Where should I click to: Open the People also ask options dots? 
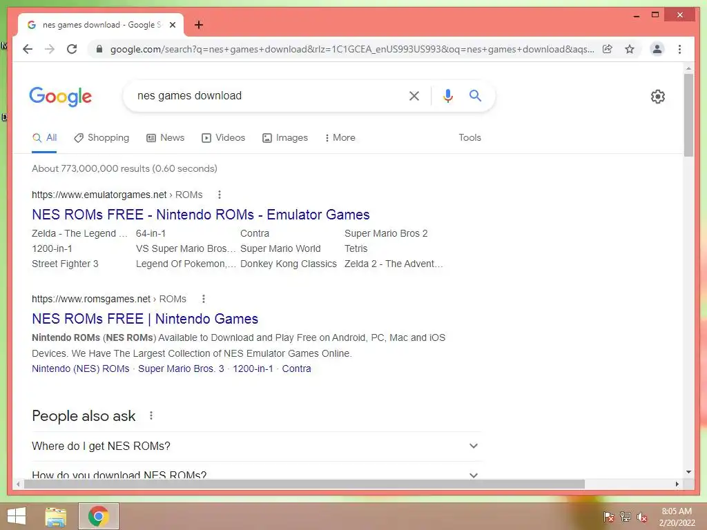pos(151,415)
